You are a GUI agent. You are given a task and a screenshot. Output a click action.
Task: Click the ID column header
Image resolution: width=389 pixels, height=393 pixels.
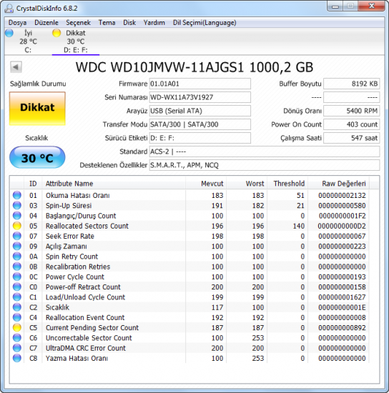(33, 184)
